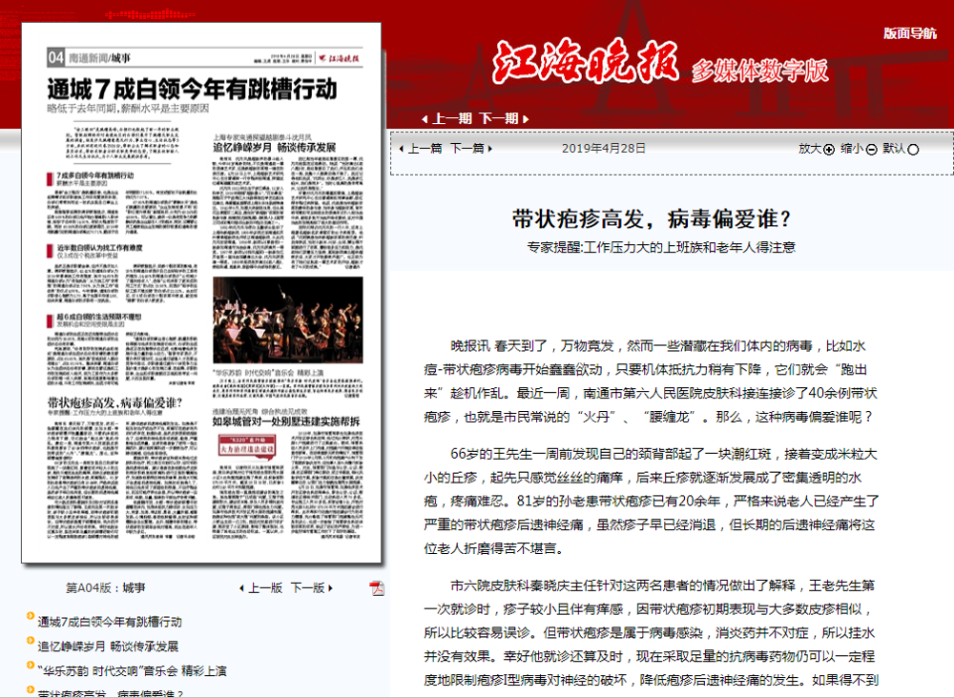Open the PDF version of page A04

(377, 588)
